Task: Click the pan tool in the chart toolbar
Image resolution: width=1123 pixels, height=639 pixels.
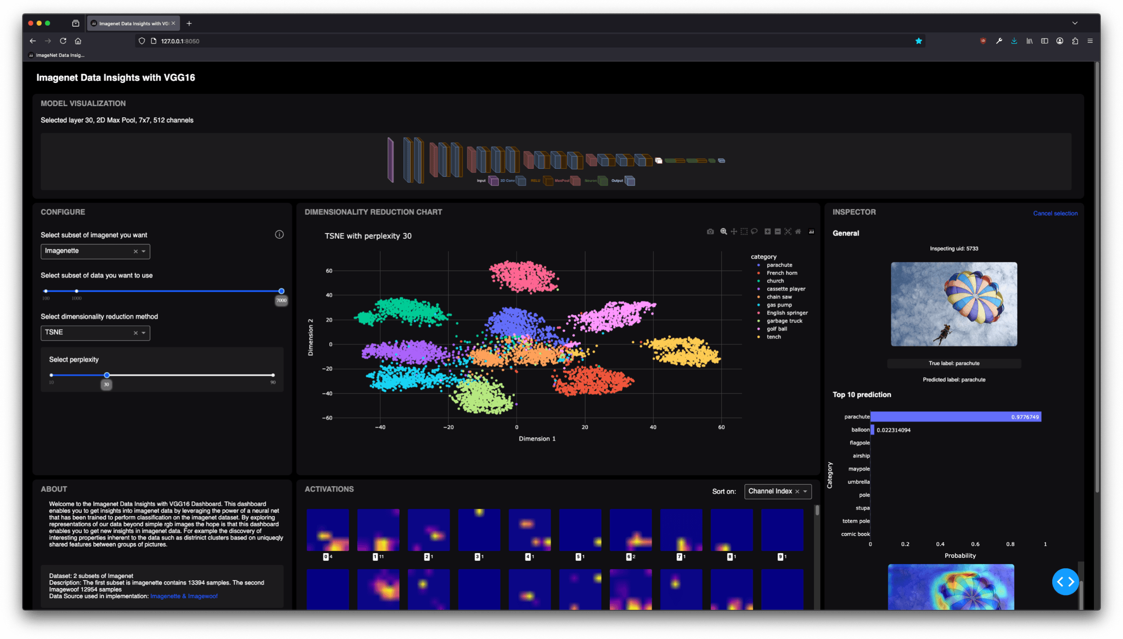Action: tap(734, 232)
